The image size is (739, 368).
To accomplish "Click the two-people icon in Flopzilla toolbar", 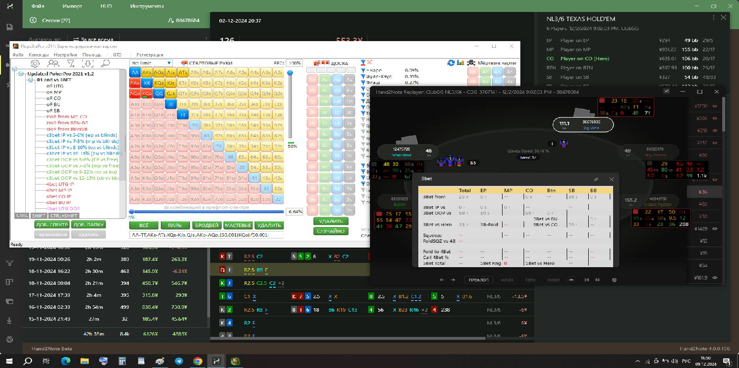I will coord(54,63).
